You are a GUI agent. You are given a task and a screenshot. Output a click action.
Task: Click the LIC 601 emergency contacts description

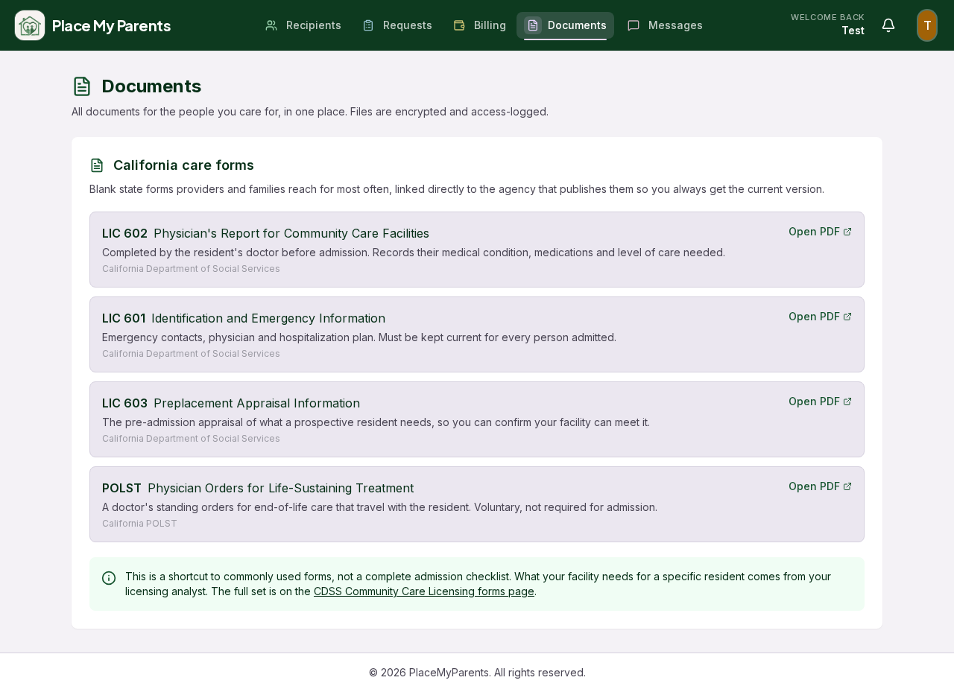coord(359,337)
